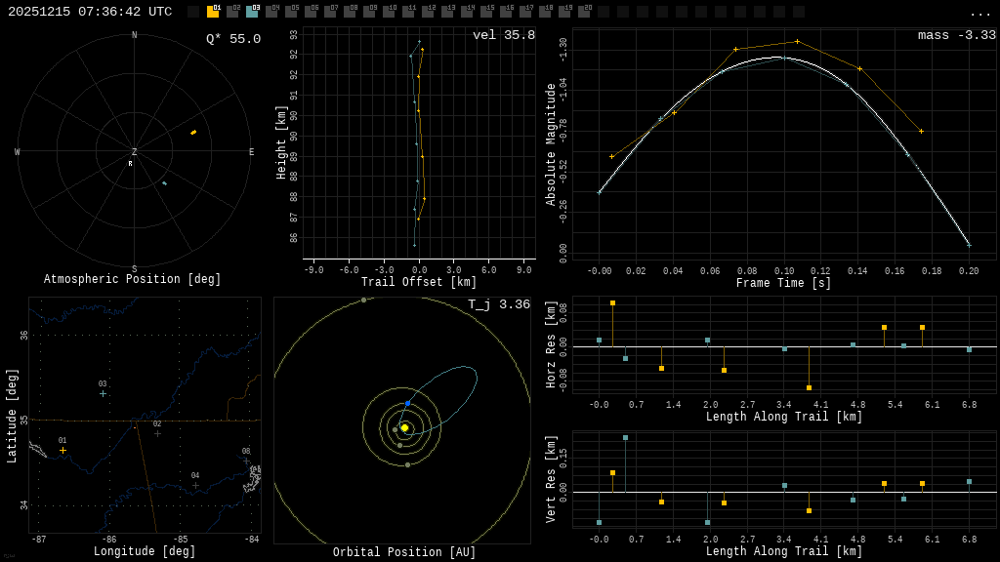Viewport: 1000px width, 562px height.
Task: Click the station 05 square in the top bar
Action: (291, 12)
